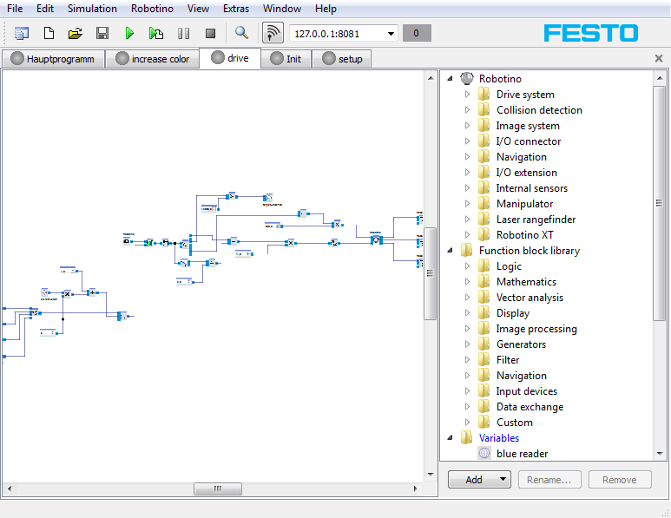Click the New file toolbar icon
The image size is (671, 518).
(49, 33)
